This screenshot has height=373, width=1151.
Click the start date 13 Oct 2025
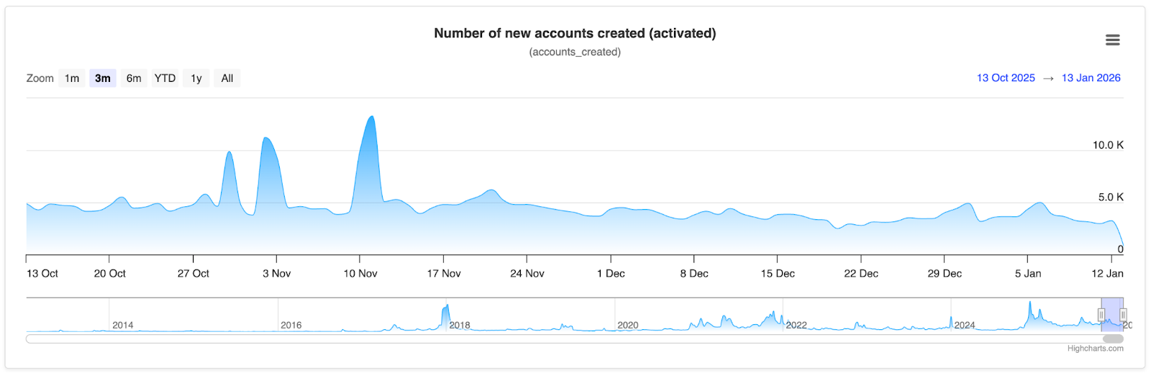(1006, 78)
